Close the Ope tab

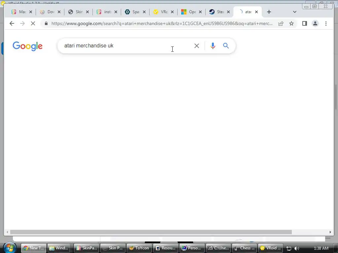pos(200,12)
